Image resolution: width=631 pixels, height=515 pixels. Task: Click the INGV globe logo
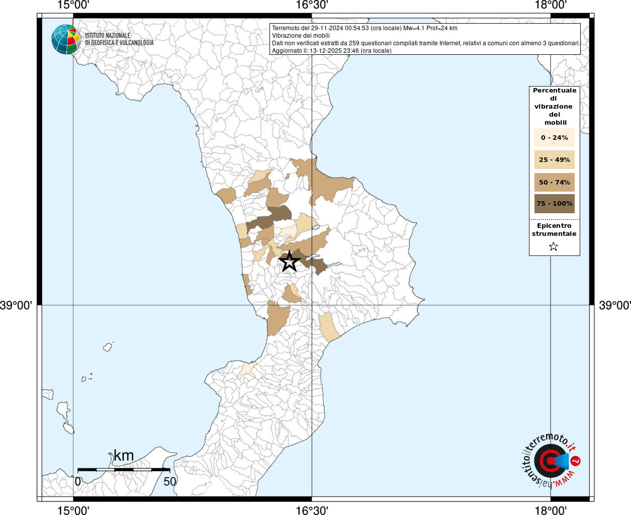tap(66, 39)
